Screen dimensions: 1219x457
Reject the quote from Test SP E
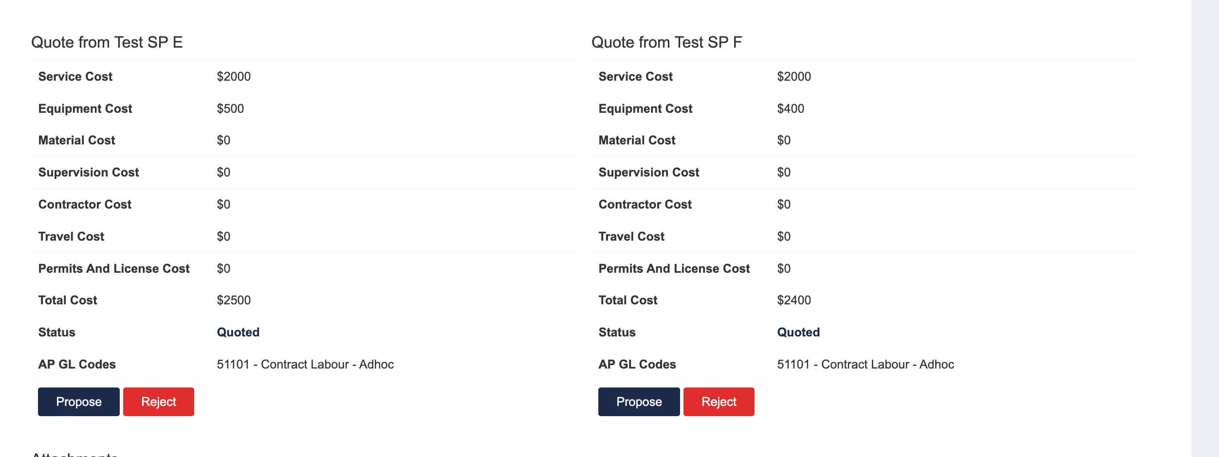tap(159, 402)
